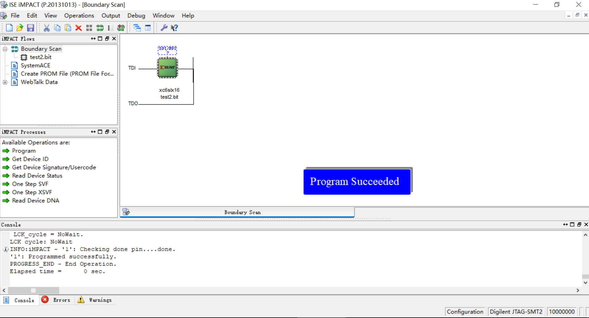The width and height of the screenshot is (589, 318).
Task: Cut the selected item
Action: [46, 28]
